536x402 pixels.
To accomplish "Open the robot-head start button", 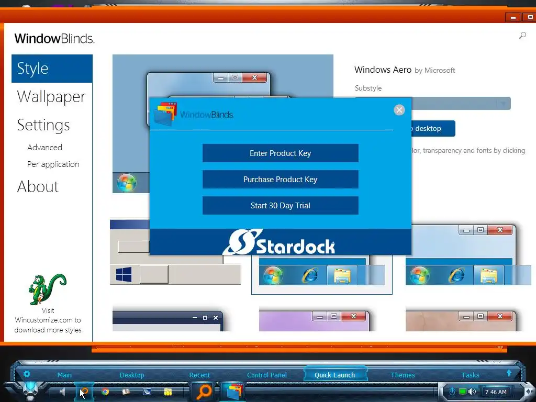I will click(x=30, y=392).
